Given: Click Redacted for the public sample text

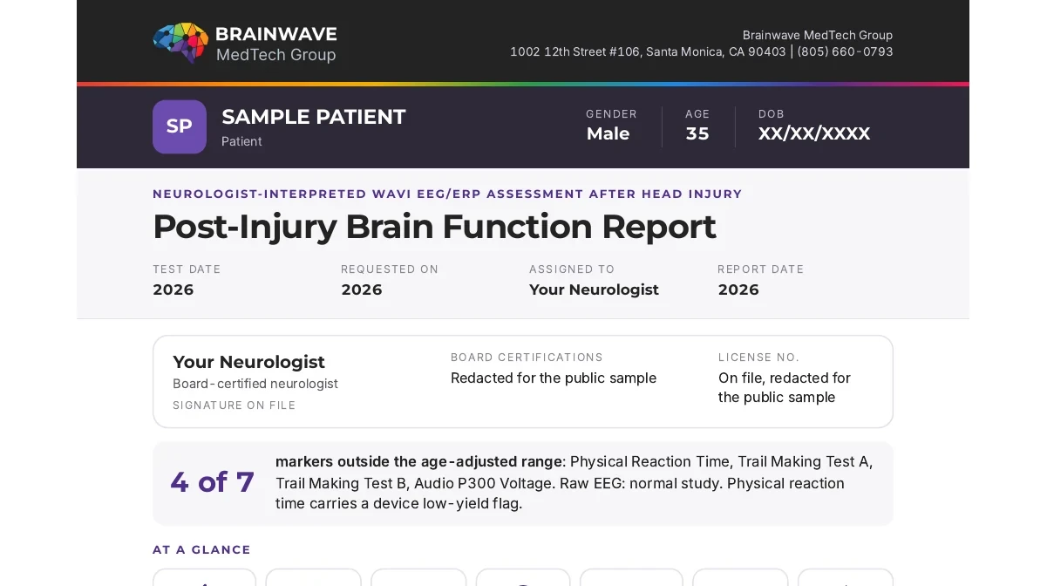Looking at the screenshot, I should point(554,378).
